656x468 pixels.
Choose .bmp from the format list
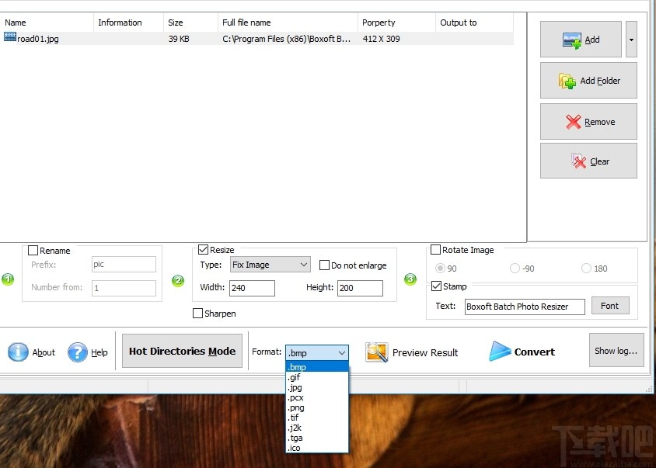point(317,367)
